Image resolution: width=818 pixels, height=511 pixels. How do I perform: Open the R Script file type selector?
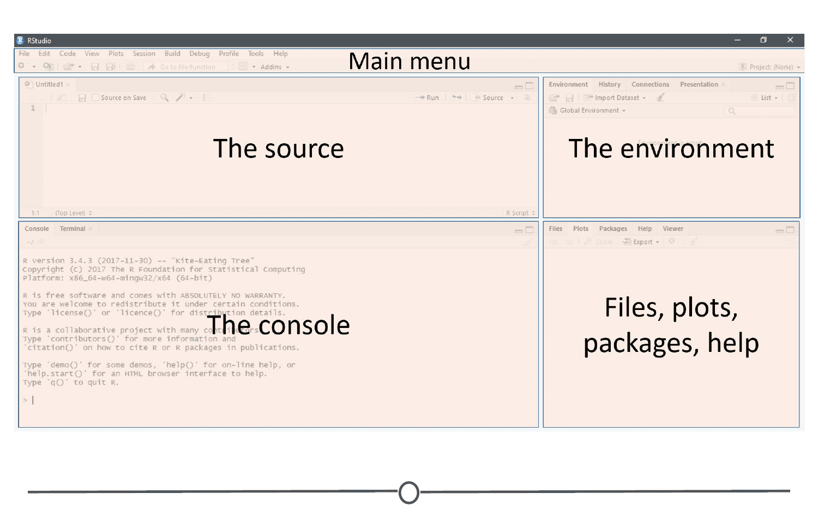[520, 213]
